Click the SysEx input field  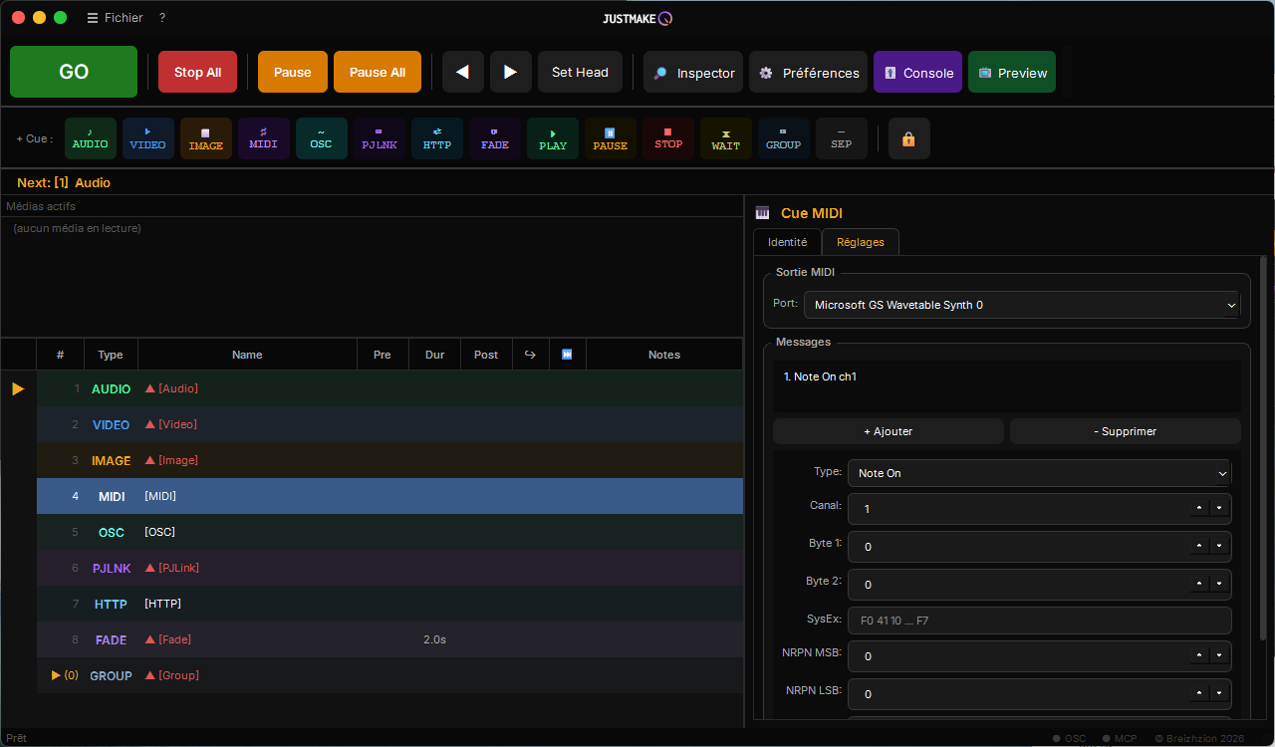(x=1040, y=621)
